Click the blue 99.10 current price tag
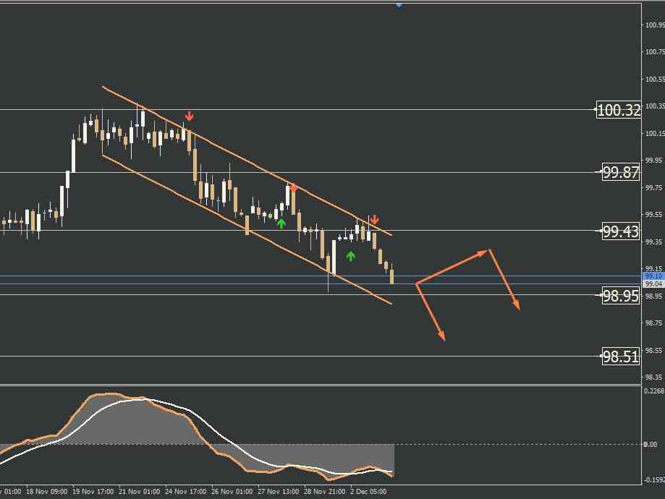The height and width of the screenshot is (499, 665). tap(654, 276)
